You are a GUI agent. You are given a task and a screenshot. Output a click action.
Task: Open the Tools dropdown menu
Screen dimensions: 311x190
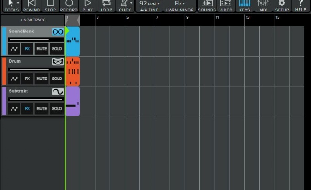coord(12,5)
